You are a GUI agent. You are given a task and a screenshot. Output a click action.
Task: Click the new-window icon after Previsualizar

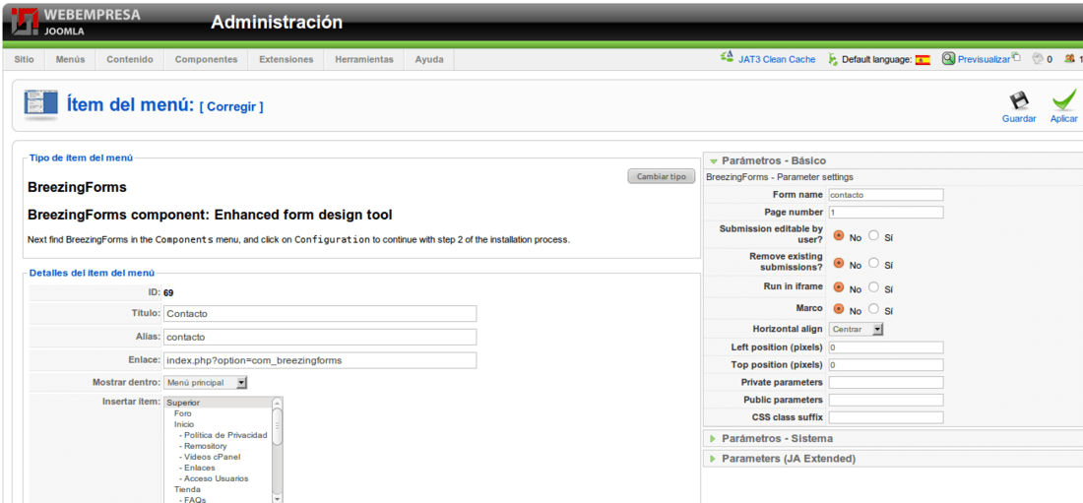(1016, 57)
